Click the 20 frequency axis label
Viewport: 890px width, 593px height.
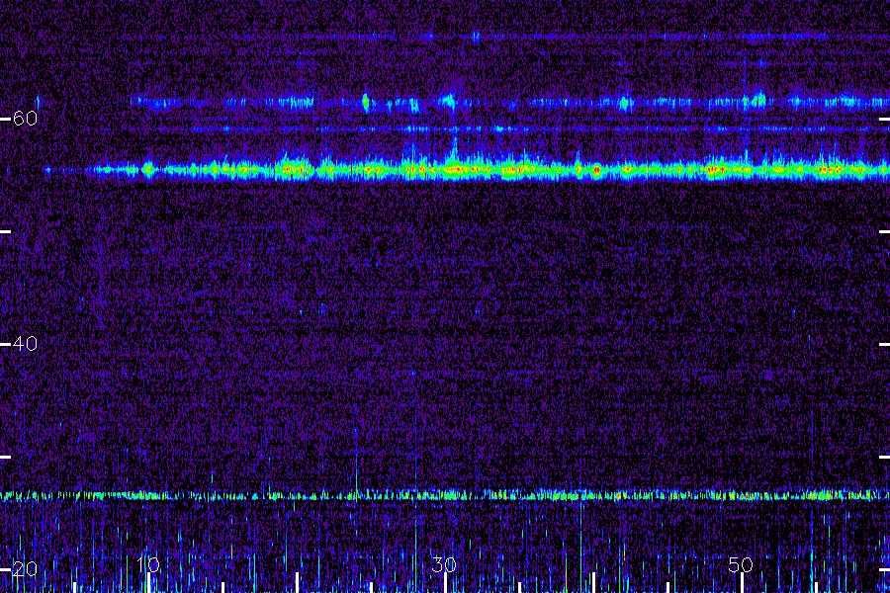pos(25,568)
